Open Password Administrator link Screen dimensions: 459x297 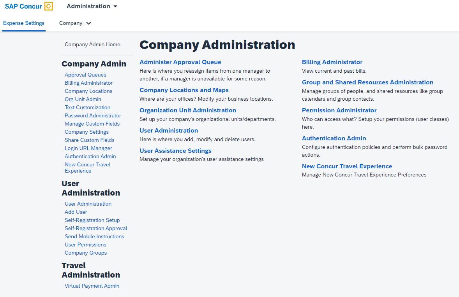tap(93, 115)
